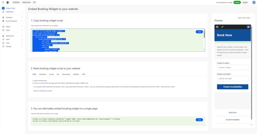Viewport: 257px width, 134px height.
Task: Select the HTML tab
Action: [34, 74]
